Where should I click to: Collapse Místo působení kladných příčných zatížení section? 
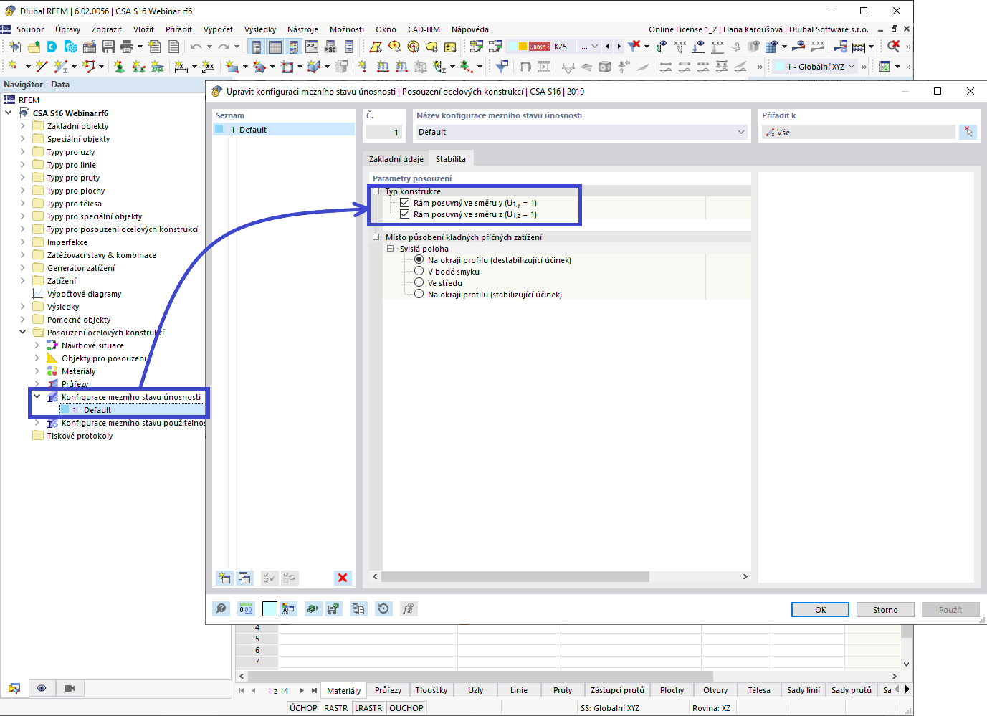pyautogui.click(x=376, y=237)
